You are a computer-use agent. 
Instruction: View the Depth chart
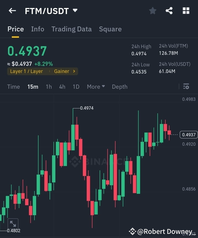(119, 86)
